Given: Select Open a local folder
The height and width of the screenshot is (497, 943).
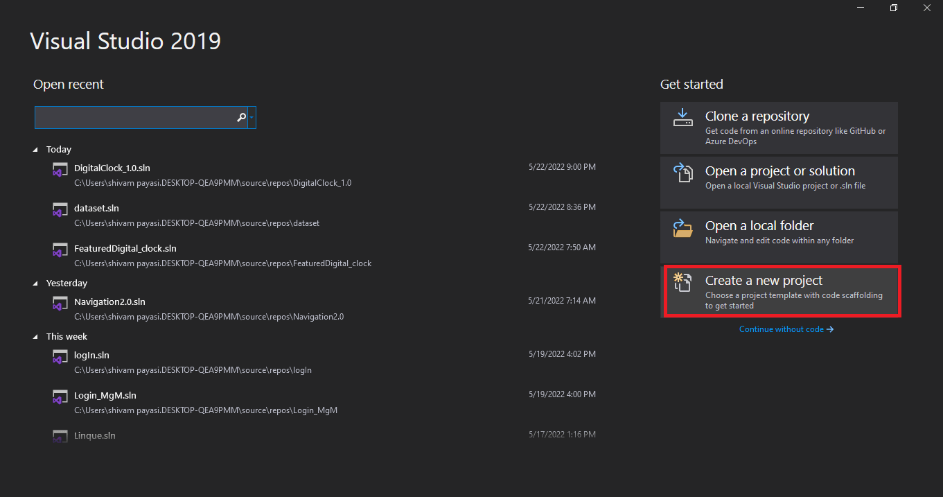Looking at the screenshot, I should (779, 237).
